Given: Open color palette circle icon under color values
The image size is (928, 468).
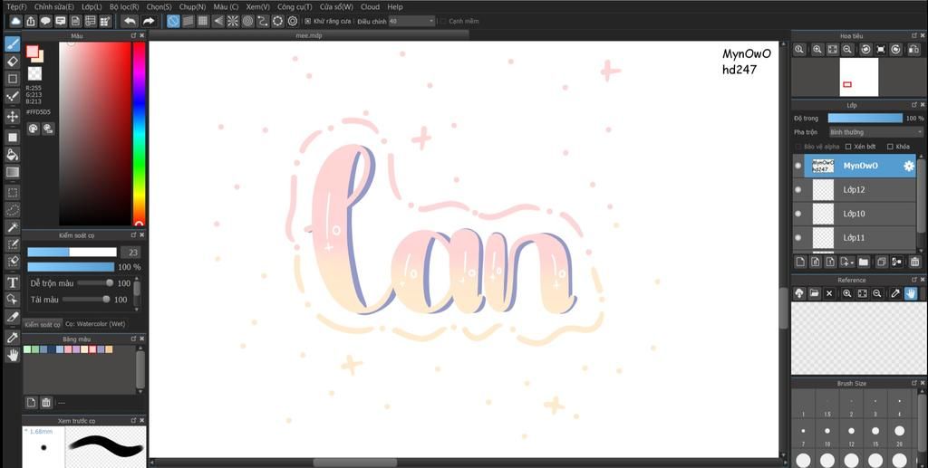Looking at the screenshot, I should click(34, 129).
